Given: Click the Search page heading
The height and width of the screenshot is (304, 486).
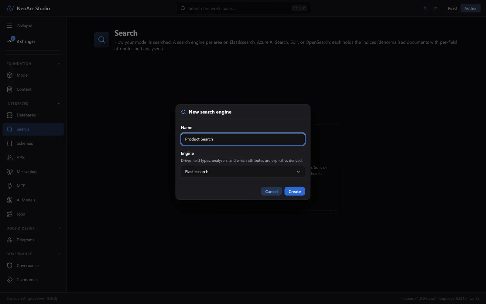Looking at the screenshot, I should click(x=126, y=33).
